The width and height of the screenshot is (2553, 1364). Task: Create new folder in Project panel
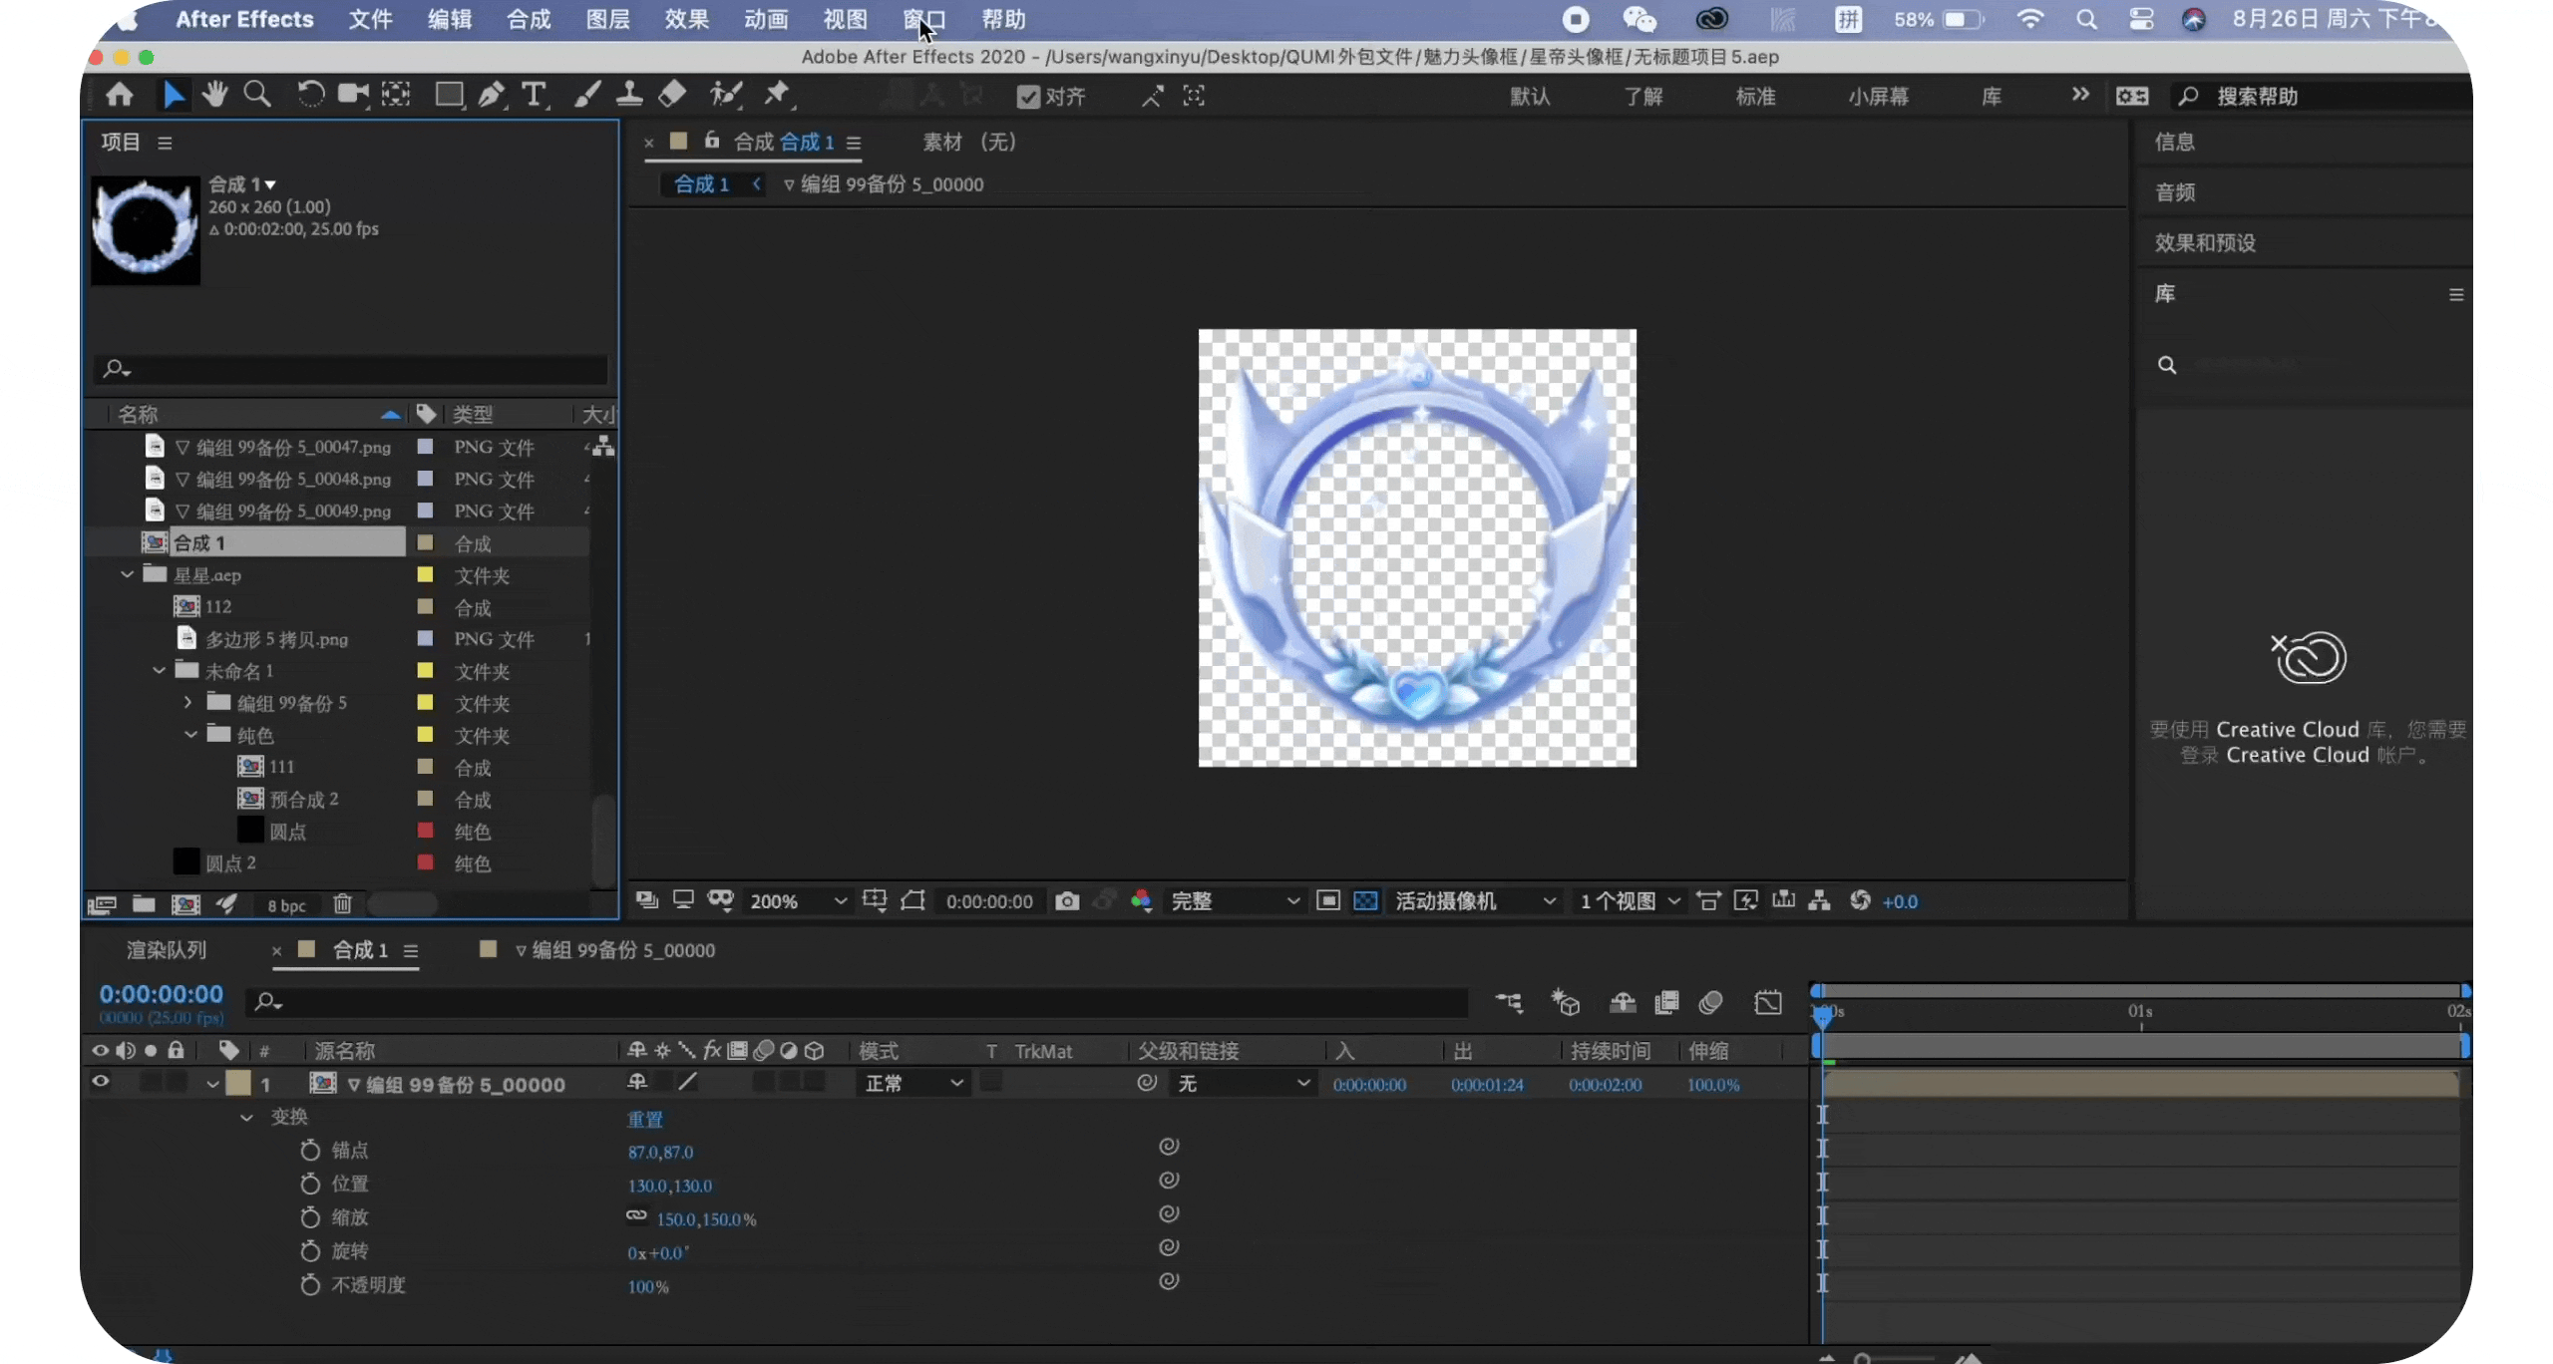tap(144, 904)
